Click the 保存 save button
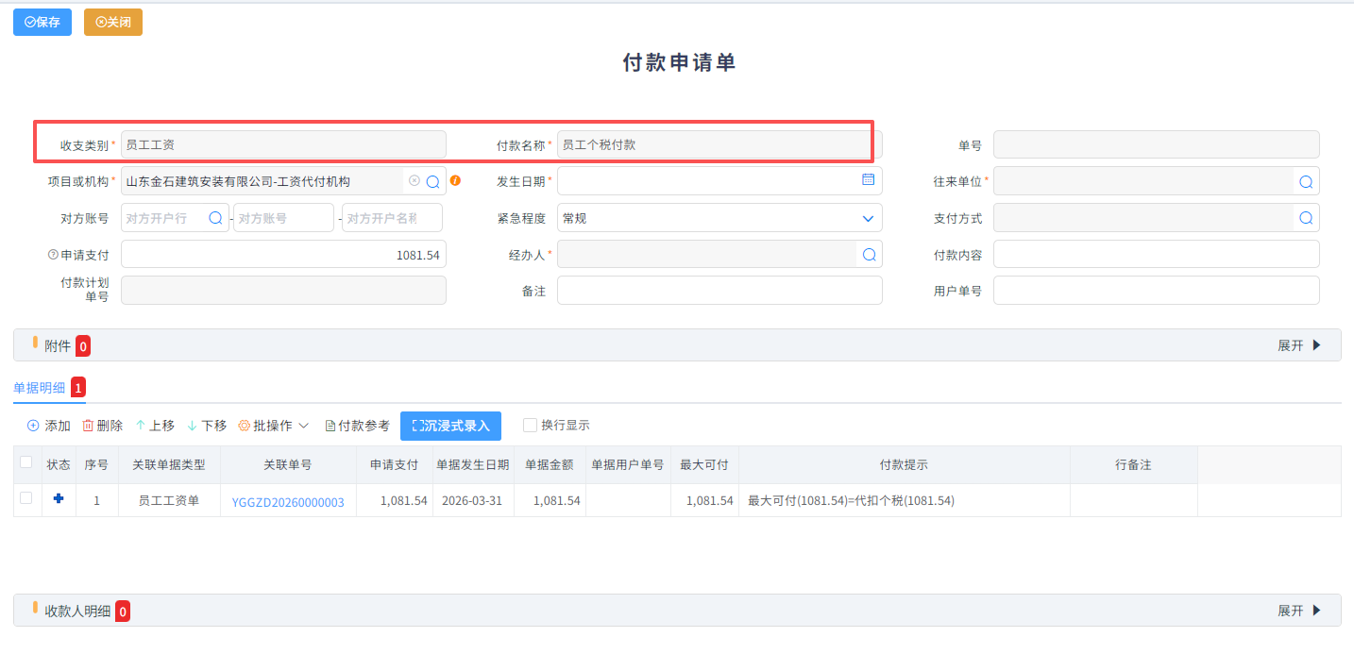The width and height of the screenshot is (1354, 654). click(42, 22)
